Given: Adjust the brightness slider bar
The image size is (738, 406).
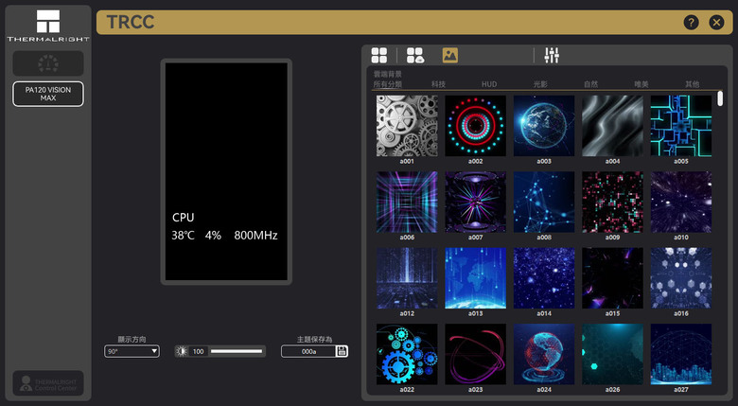Looking at the screenshot, I should click(x=237, y=351).
